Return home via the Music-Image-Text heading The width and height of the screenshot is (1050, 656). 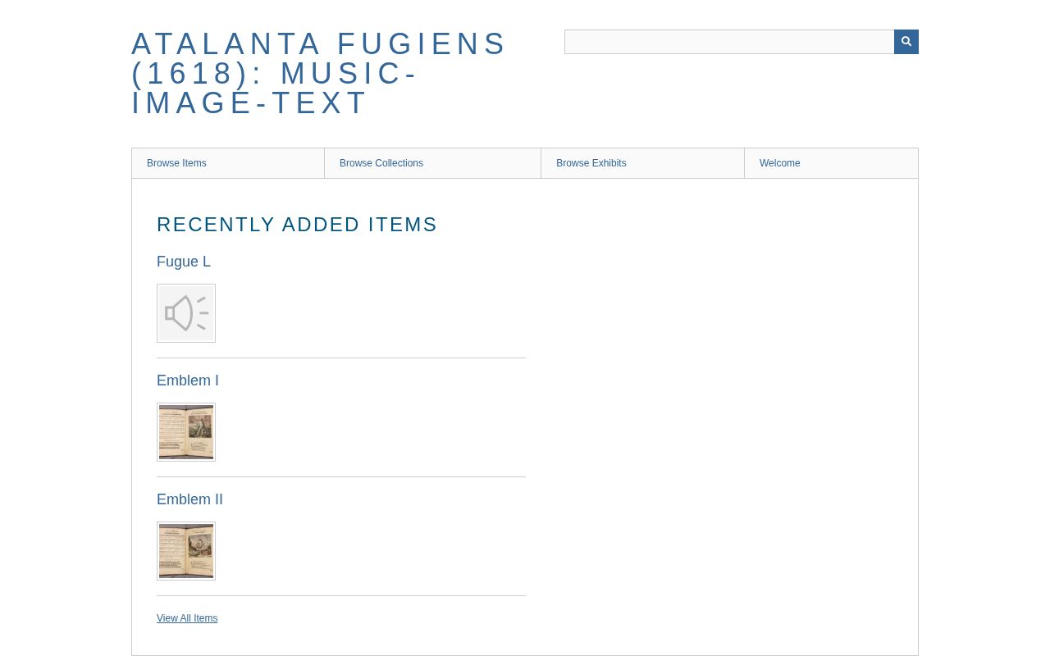pos(319,74)
